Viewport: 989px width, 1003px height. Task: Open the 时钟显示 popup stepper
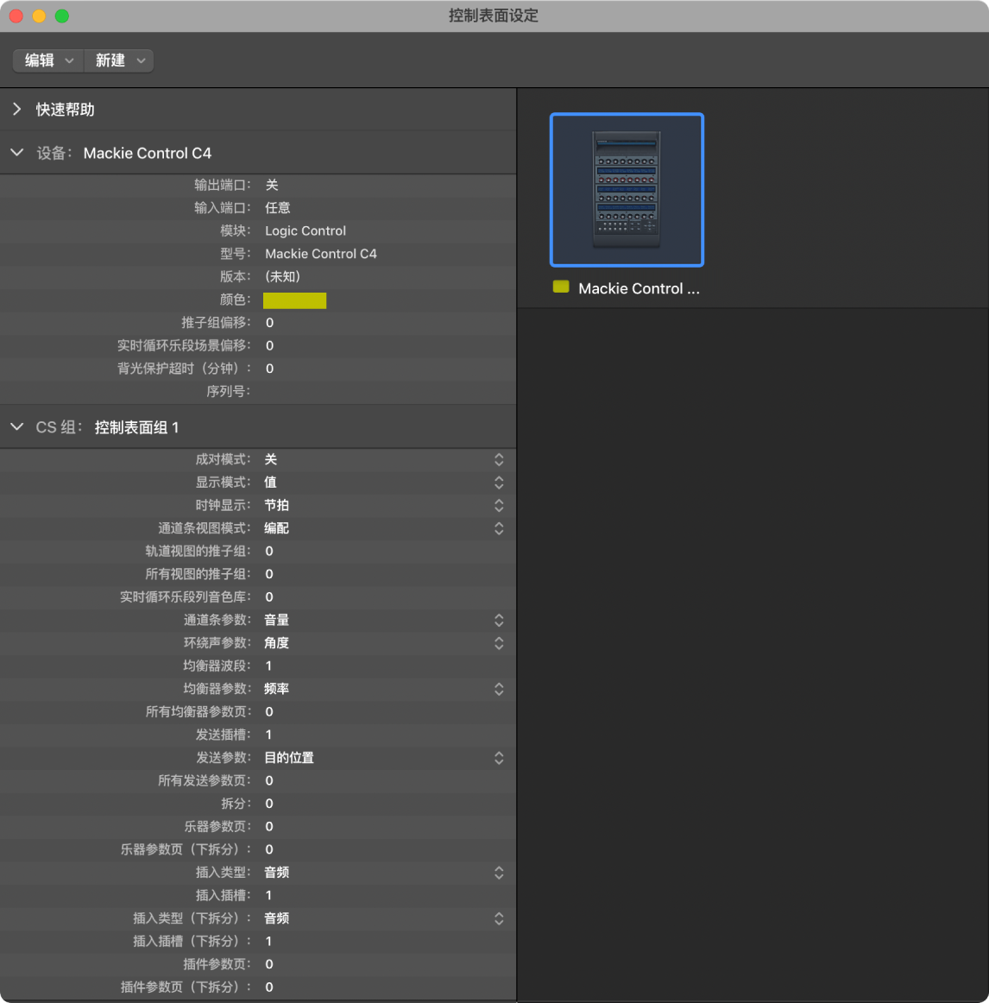499,505
